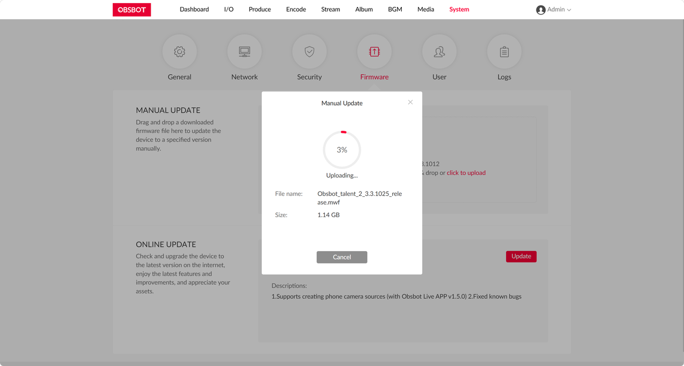Select the 1.14 GB size value
This screenshot has height=366, width=684.
pyautogui.click(x=329, y=215)
